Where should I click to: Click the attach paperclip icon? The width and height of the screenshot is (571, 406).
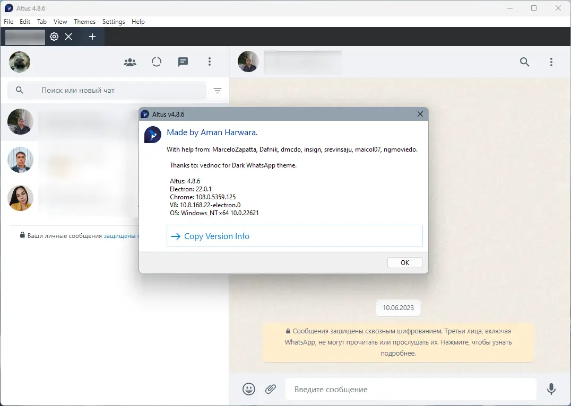[270, 389]
